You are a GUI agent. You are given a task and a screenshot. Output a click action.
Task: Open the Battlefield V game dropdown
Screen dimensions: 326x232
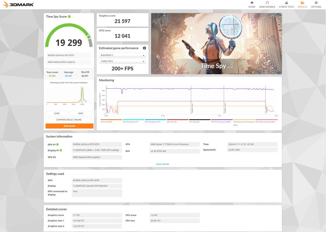123,55
